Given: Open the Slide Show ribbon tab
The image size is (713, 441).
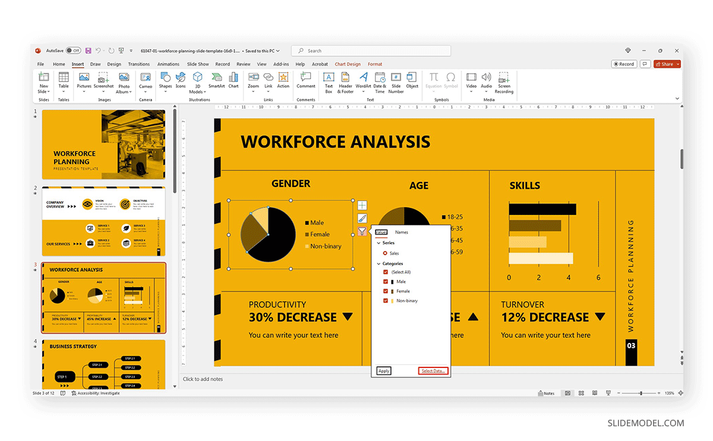Looking at the screenshot, I should (x=197, y=64).
